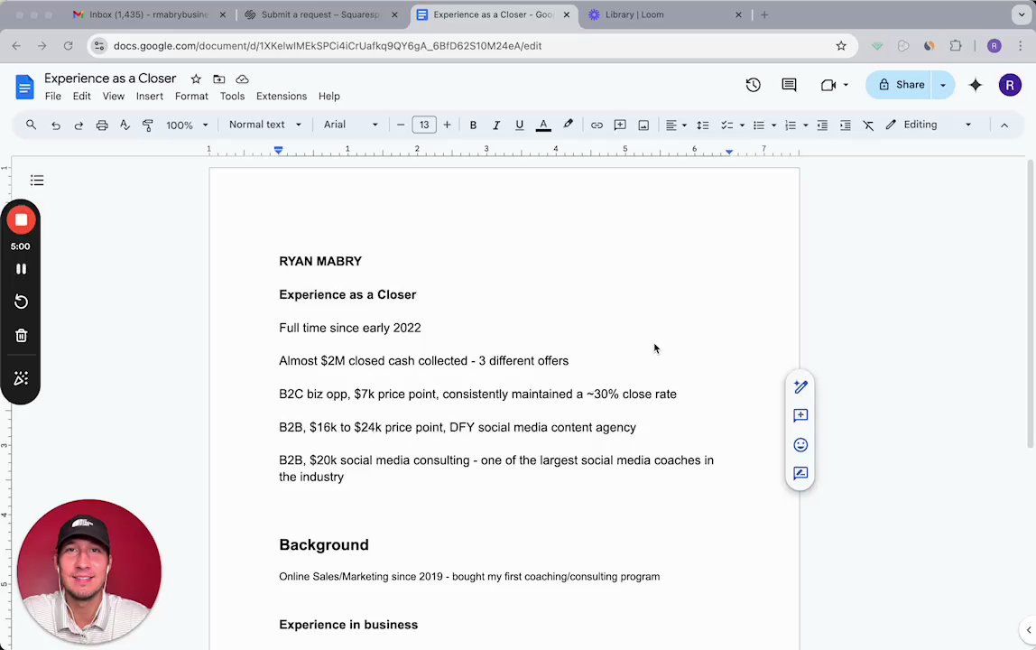
Task: Open the Editing mode dropdown
Action: point(929,125)
